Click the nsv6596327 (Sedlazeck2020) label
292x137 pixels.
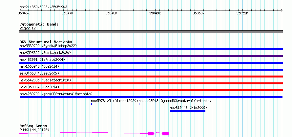click(45, 53)
